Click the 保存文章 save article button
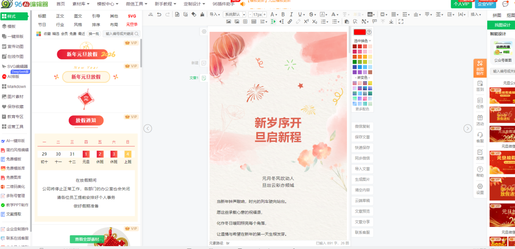This screenshot has width=515, height=249. (x=362, y=137)
